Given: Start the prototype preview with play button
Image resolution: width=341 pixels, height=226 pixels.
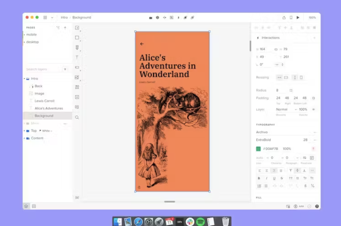Looking at the screenshot, I should (298, 18).
